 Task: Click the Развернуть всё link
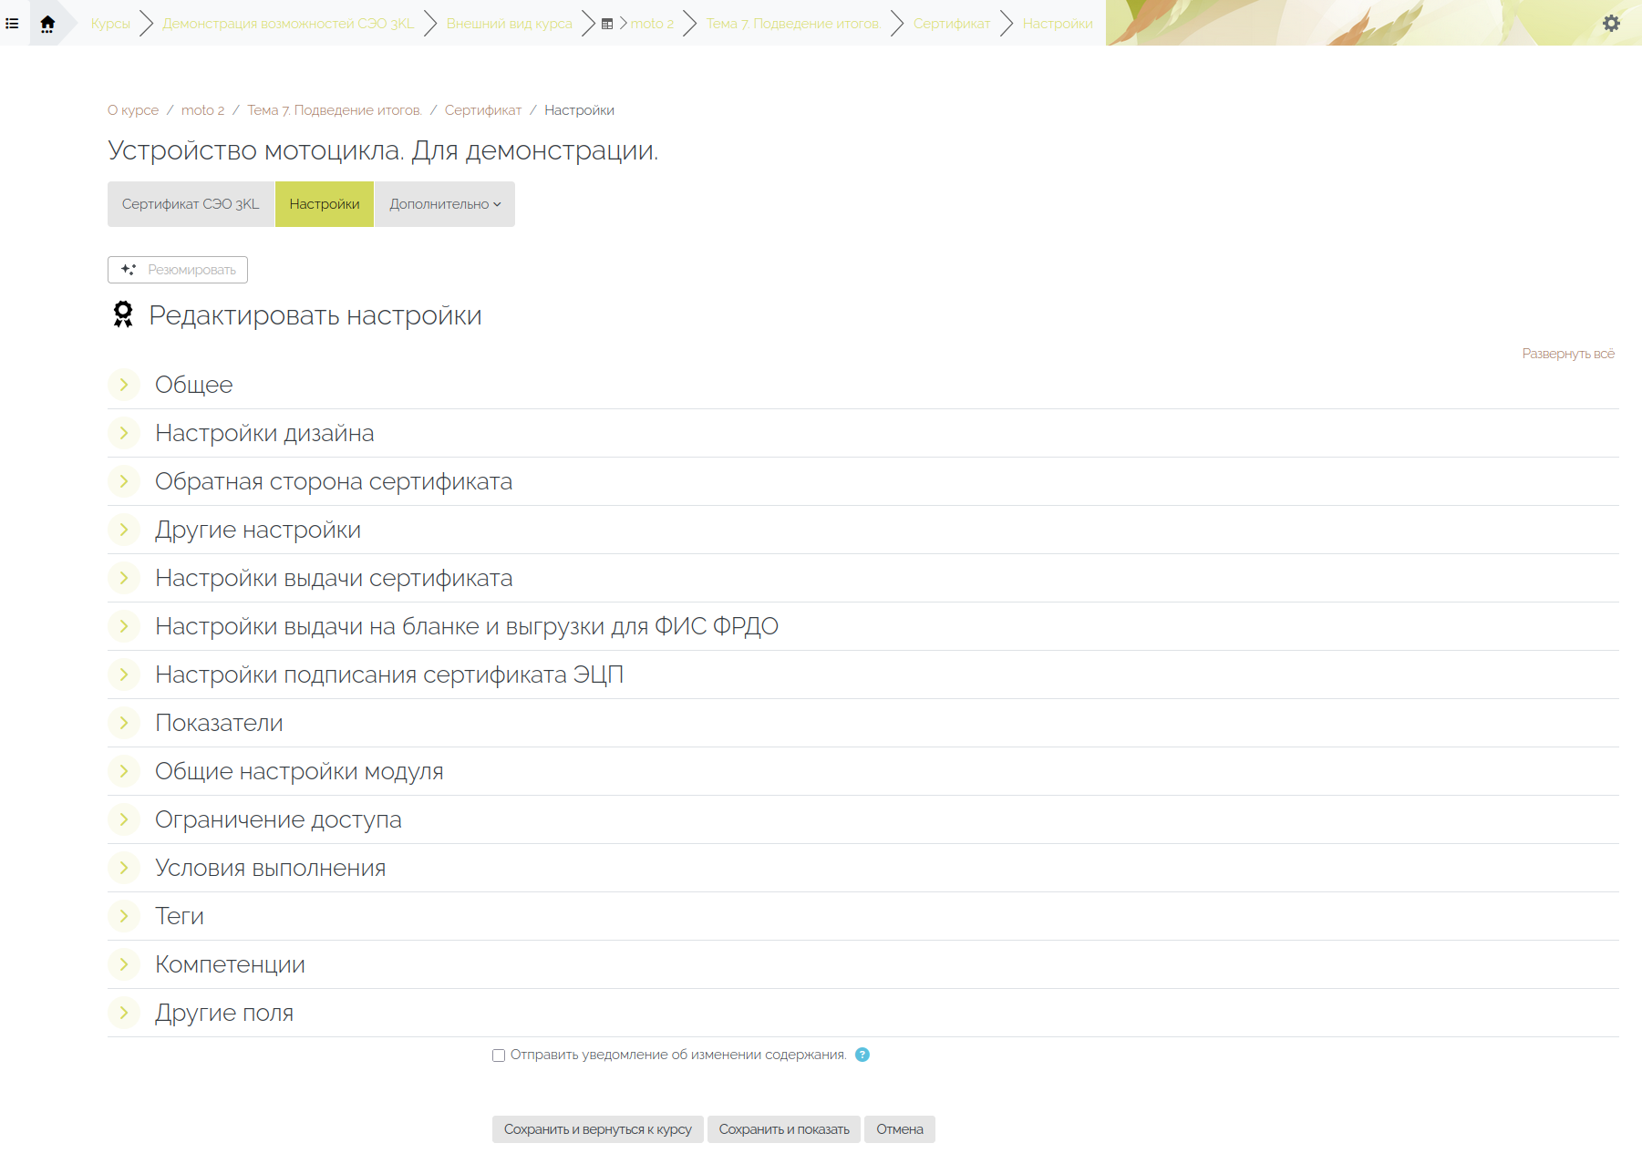pos(1567,354)
